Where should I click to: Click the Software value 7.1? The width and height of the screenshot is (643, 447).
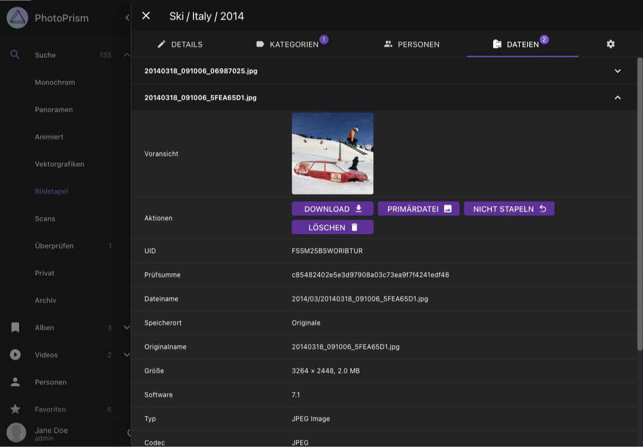point(296,395)
